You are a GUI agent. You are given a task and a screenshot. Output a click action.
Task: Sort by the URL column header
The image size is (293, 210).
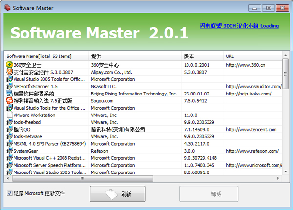coord(253,56)
